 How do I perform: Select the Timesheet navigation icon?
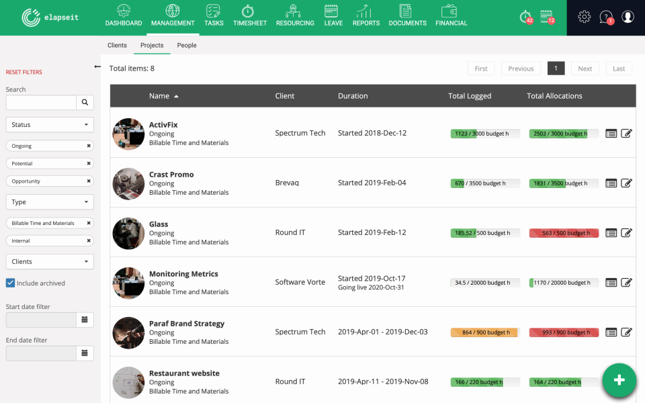point(249,12)
